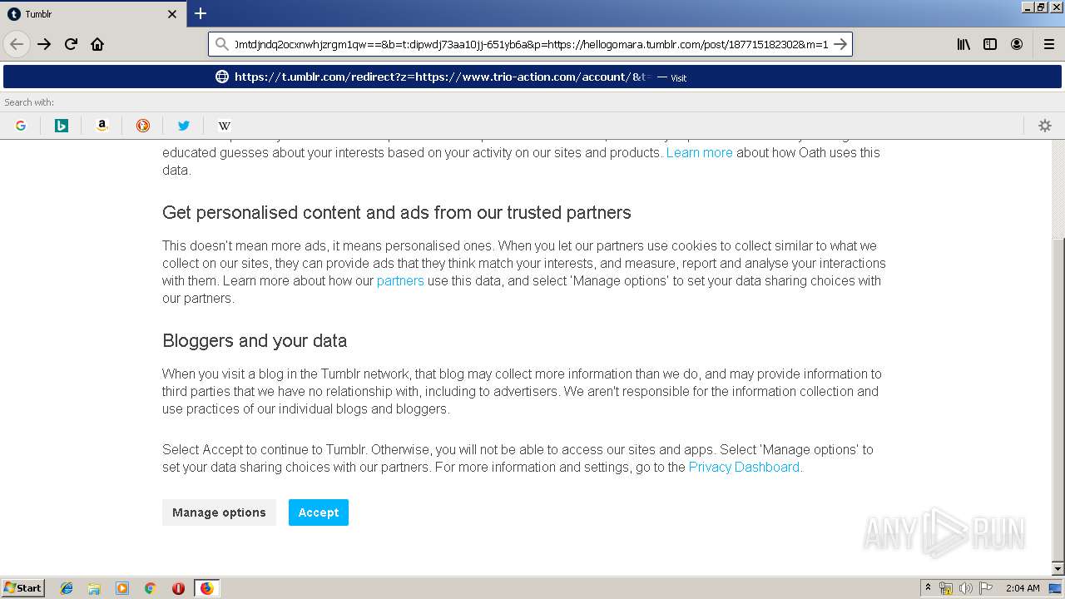Reload the current page

71,44
